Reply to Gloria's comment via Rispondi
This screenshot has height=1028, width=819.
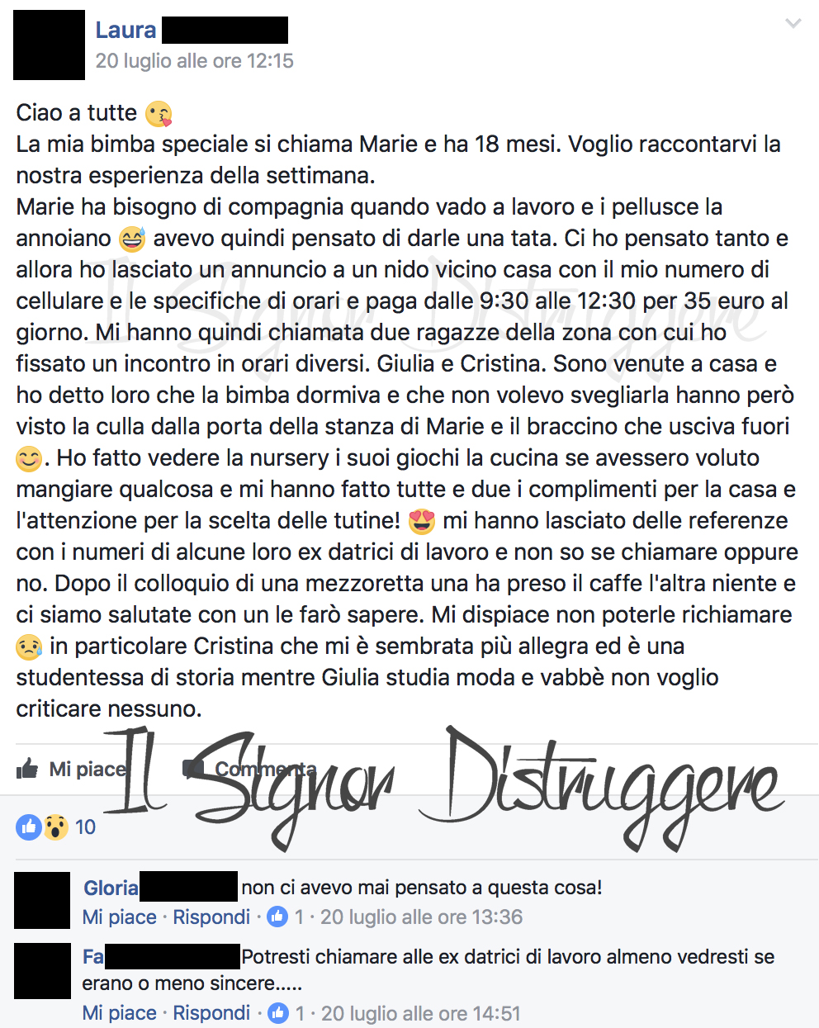(211, 917)
